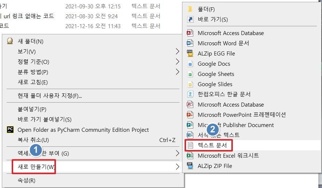Click the icon beside 새 폴더(N)
This screenshot has height=188, width=322.
coord(10,41)
